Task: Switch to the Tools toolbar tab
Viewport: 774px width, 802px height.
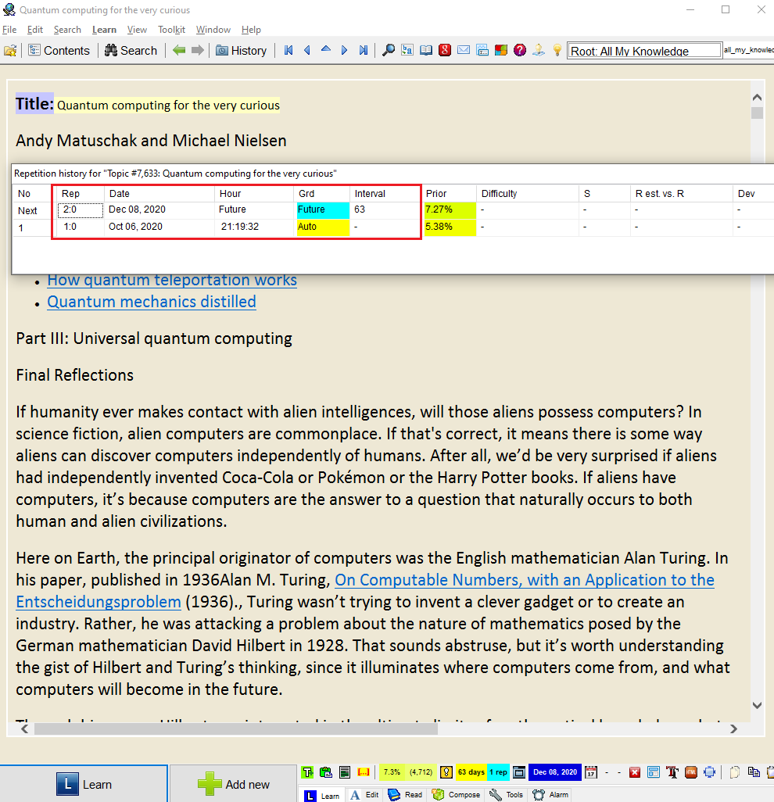Action: point(506,795)
